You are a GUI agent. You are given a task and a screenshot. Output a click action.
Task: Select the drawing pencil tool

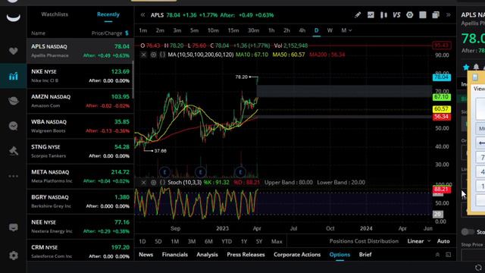358,15
